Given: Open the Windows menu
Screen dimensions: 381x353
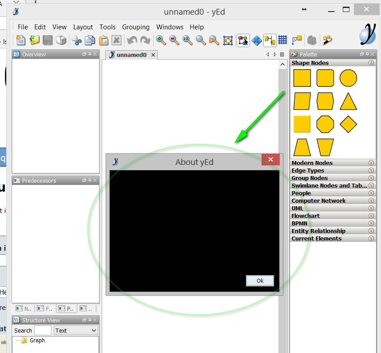Looking at the screenshot, I should [x=170, y=27].
